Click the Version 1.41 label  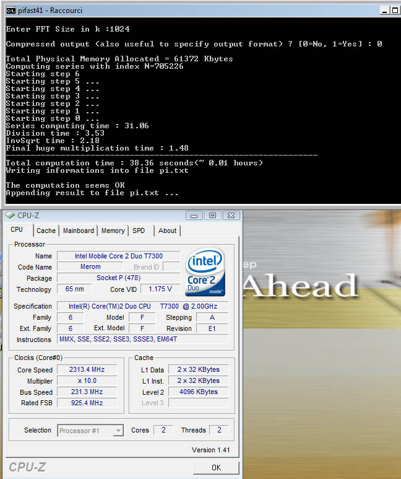[210, 450]
